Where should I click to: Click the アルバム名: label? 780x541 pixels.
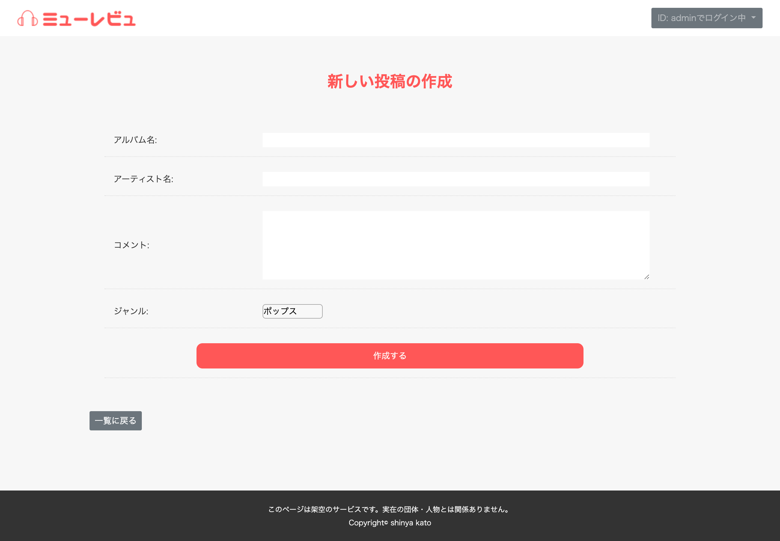(x=135, y=140)
